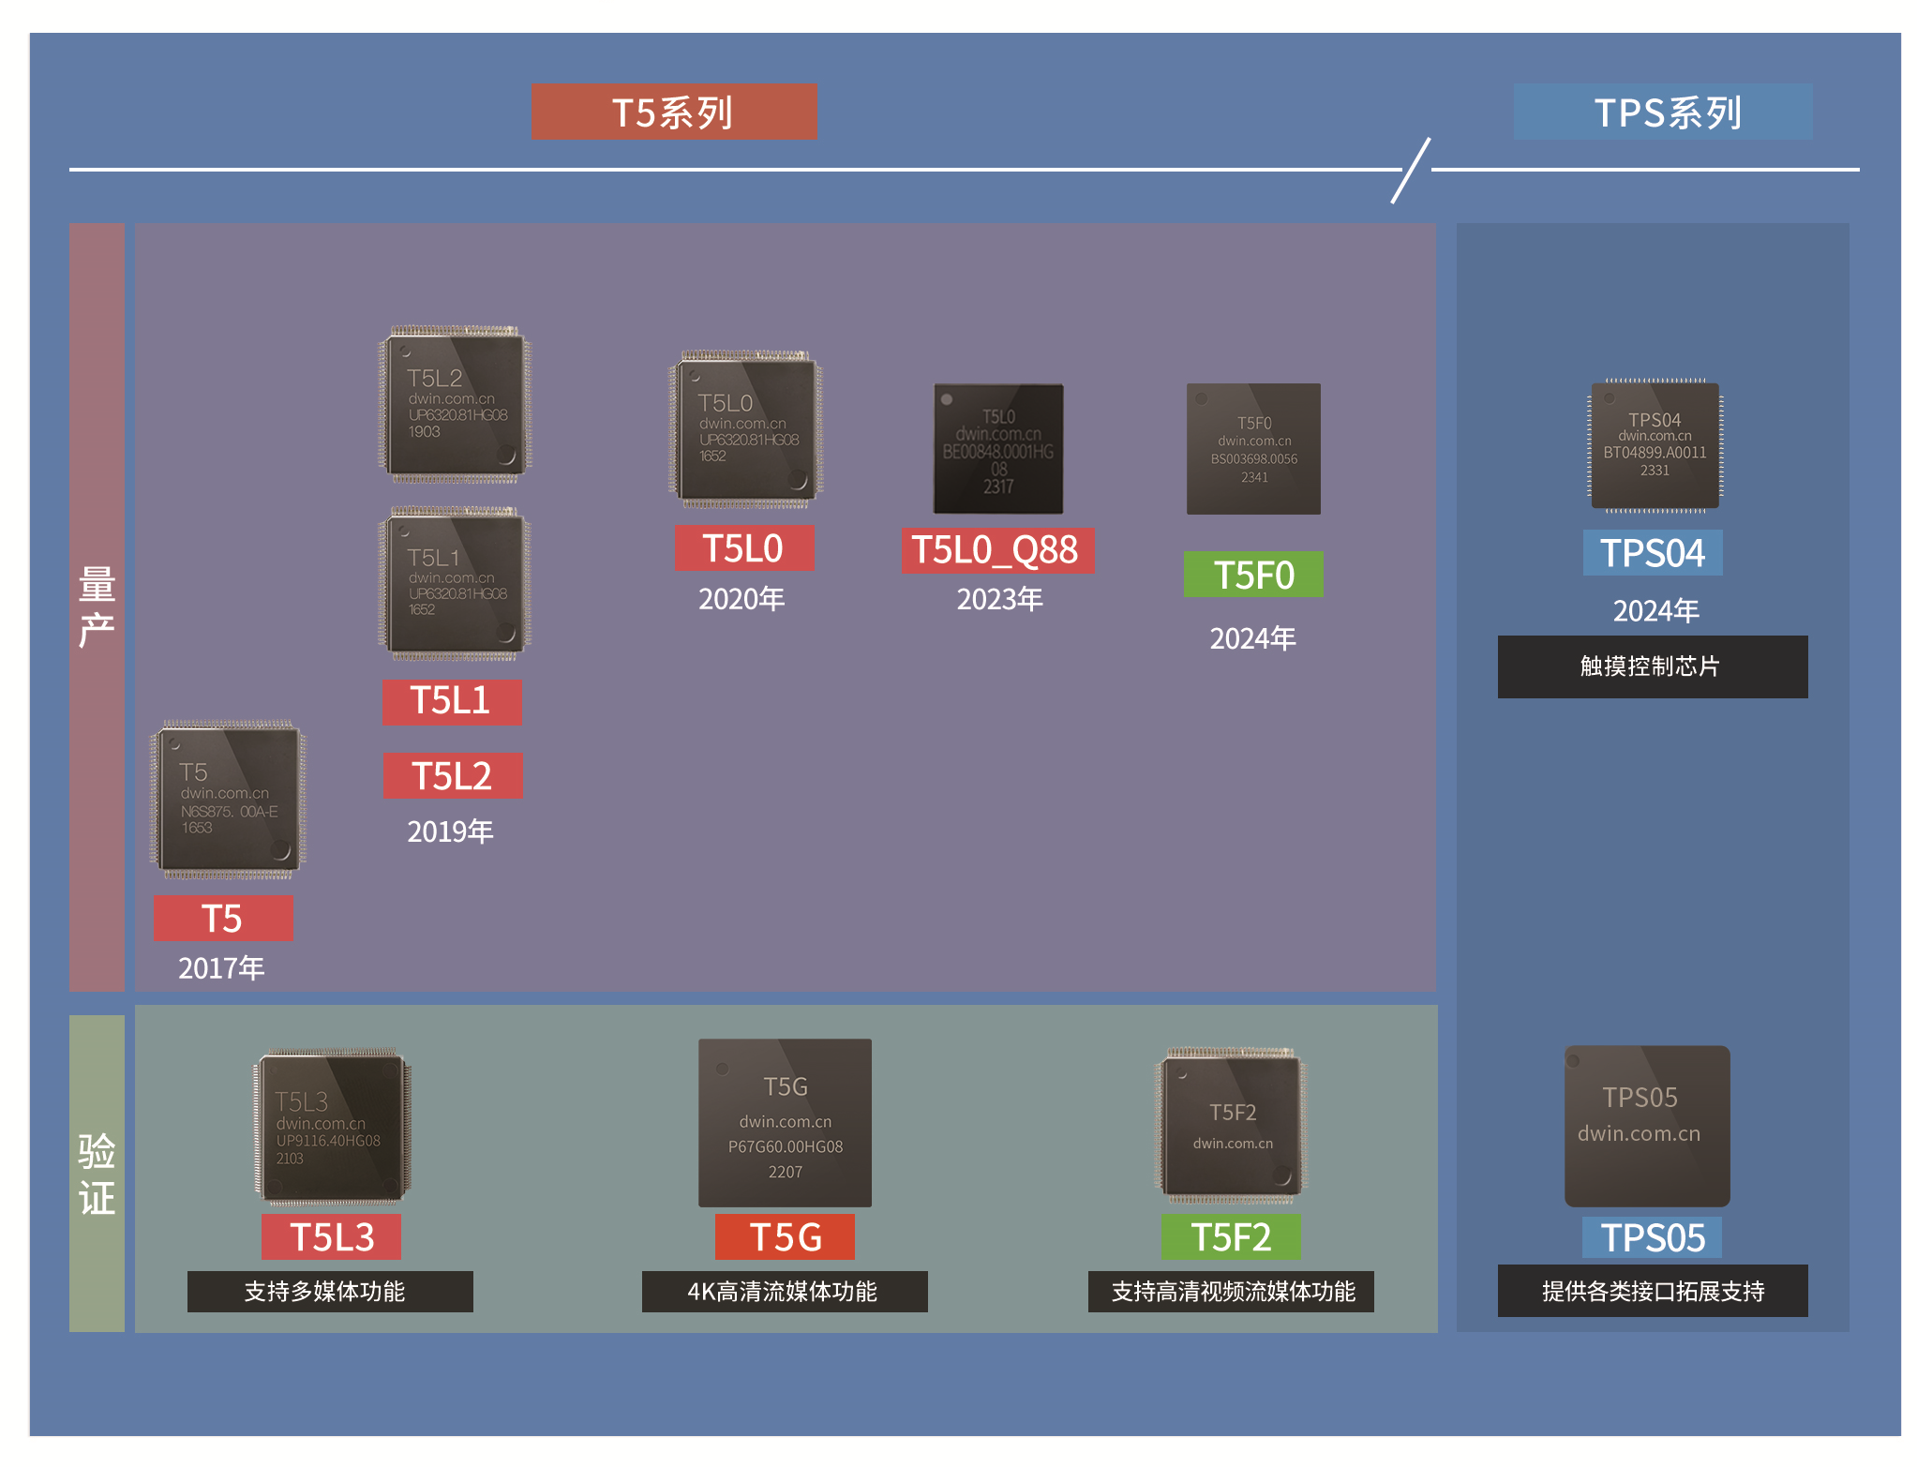Click the 2020年 year text
Image resolution: width=1917 pixels, height=1467 pixels.
point(742,599)
